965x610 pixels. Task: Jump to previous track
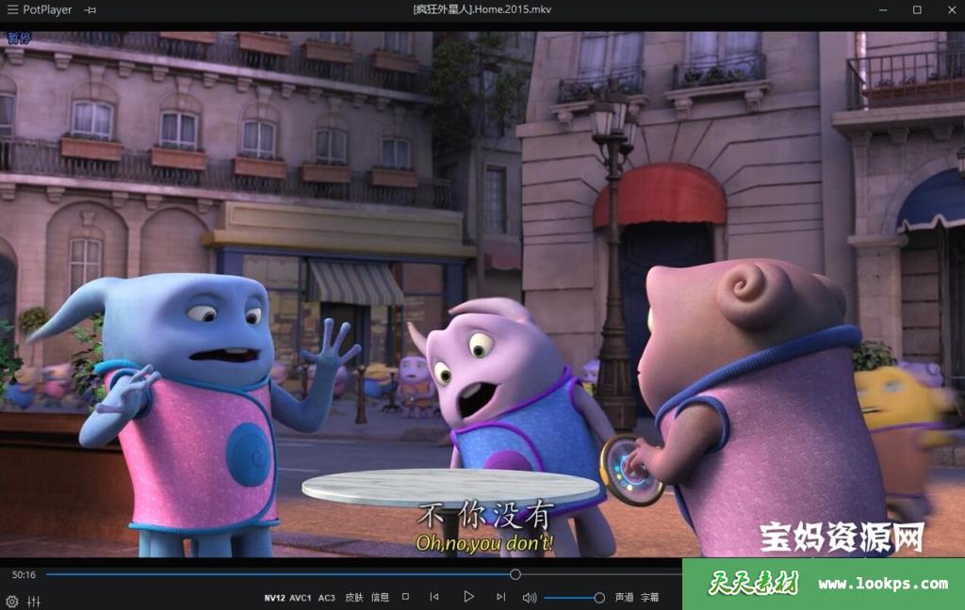click(434, 597)
